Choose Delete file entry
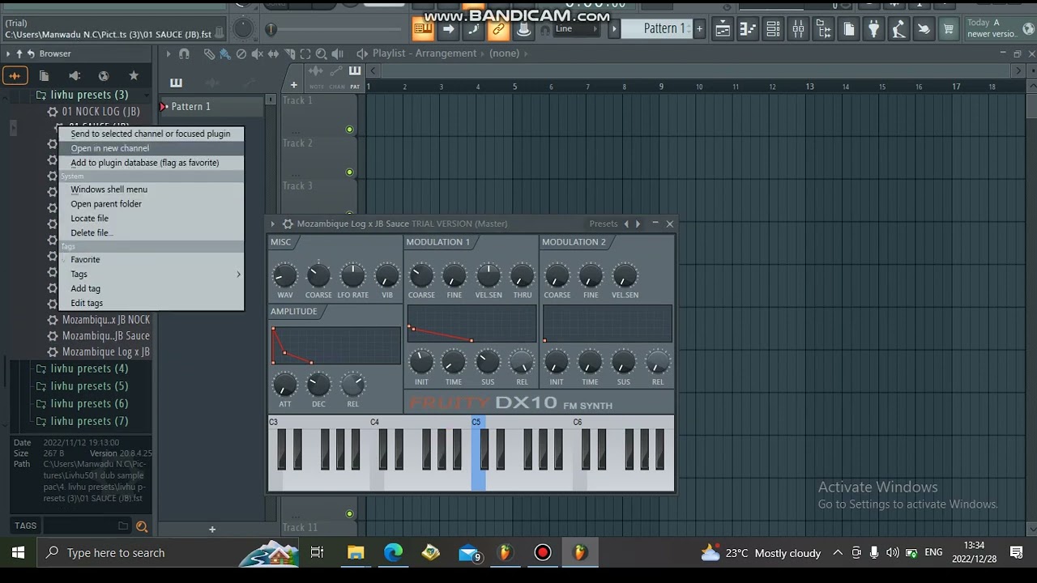The width and height of the screenshot is (1037, 583). [x=151, y=233]
